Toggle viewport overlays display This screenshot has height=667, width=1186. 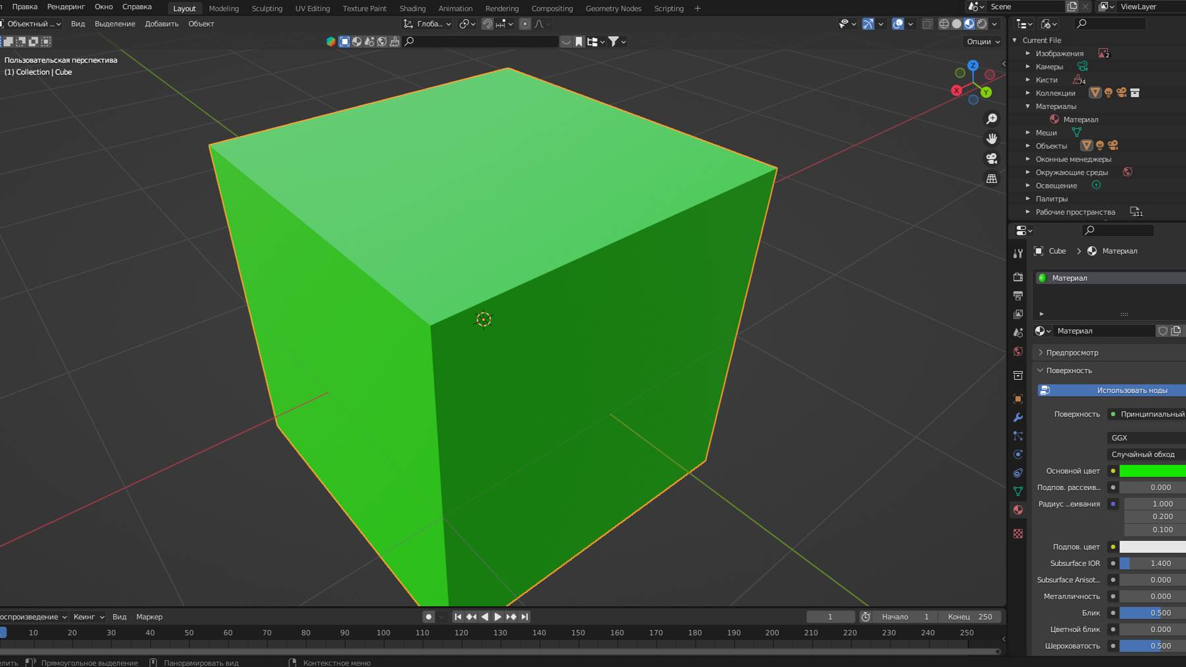(898, 24)
